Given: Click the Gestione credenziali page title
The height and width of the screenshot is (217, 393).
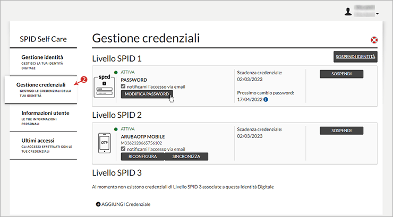Looking at the screenshot, I should point(146,38).
